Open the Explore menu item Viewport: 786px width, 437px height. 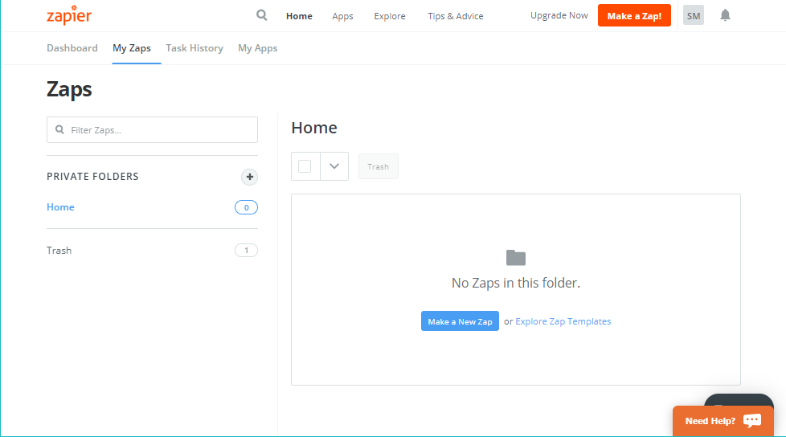pos(390,16)
